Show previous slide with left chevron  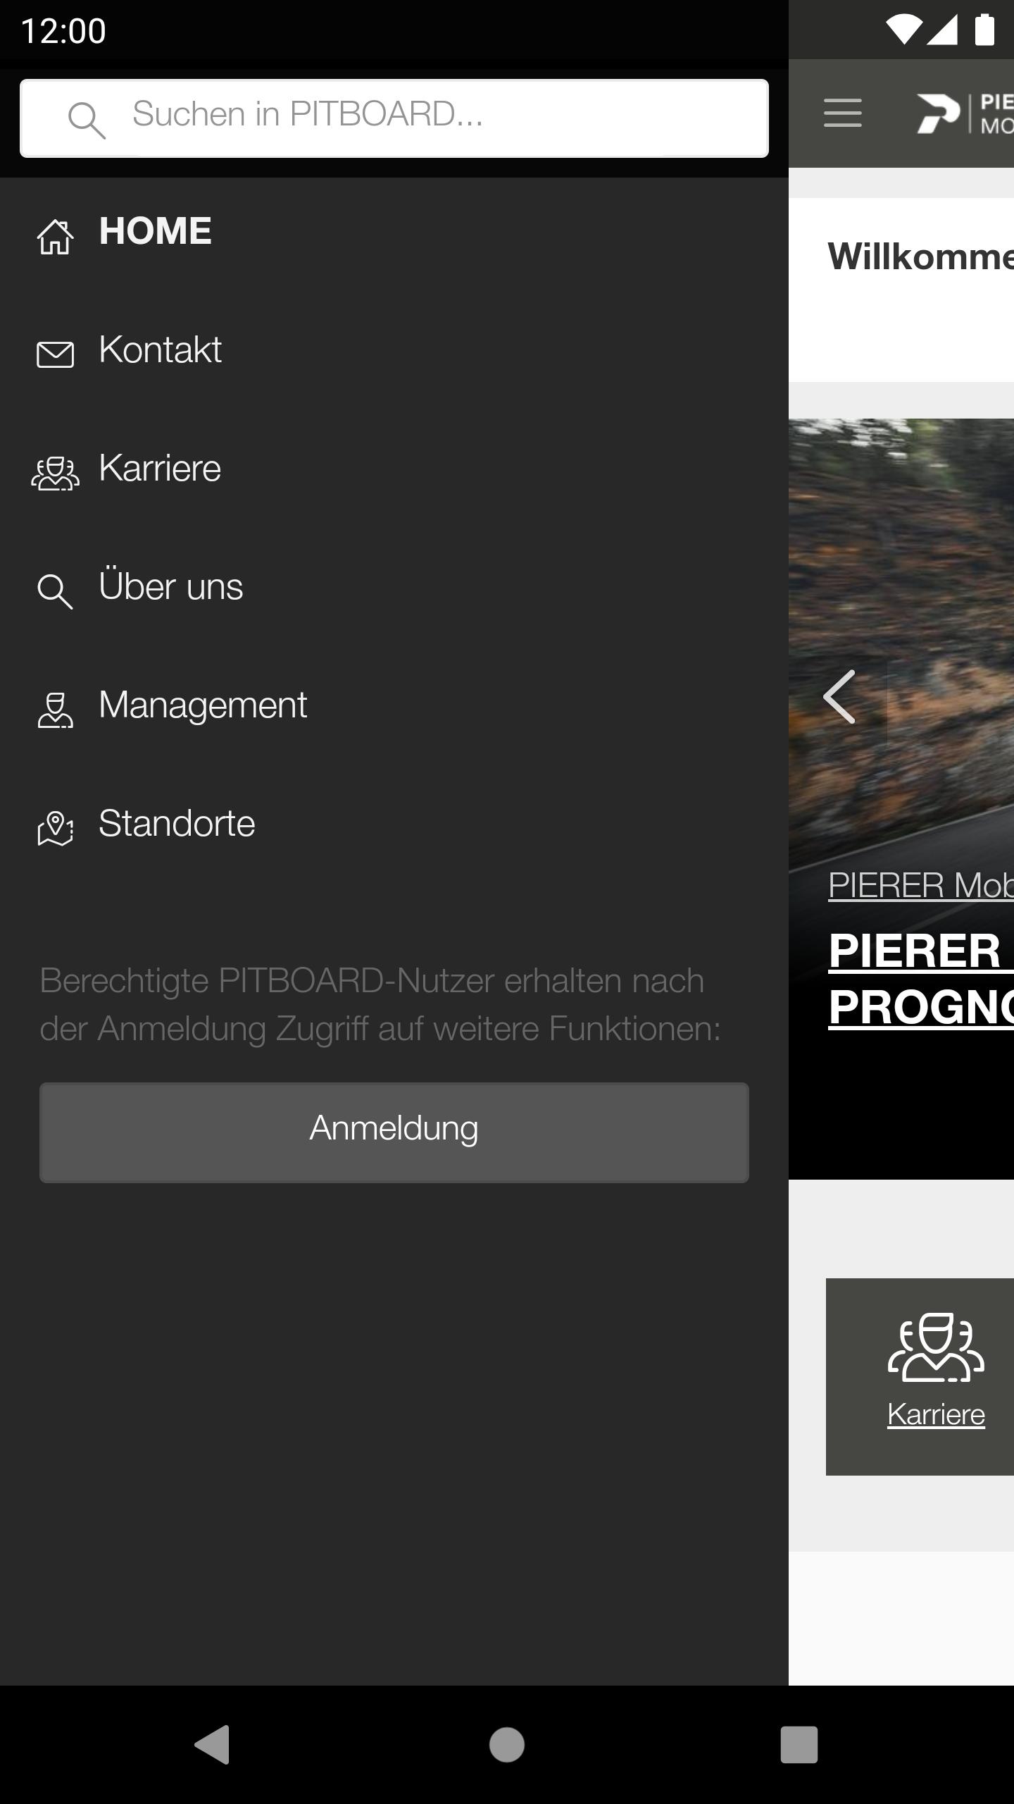(x=839, y=697)
